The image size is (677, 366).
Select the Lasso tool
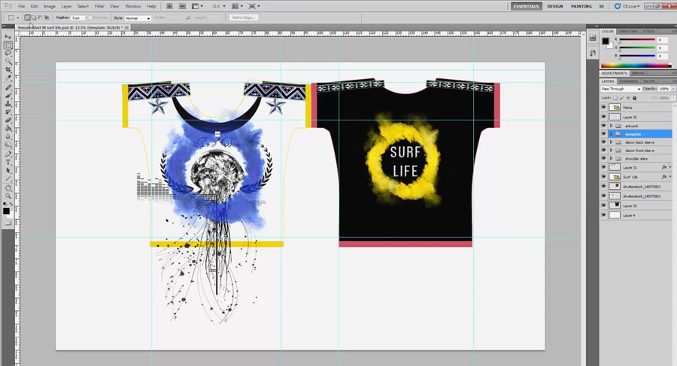(8, 53)
